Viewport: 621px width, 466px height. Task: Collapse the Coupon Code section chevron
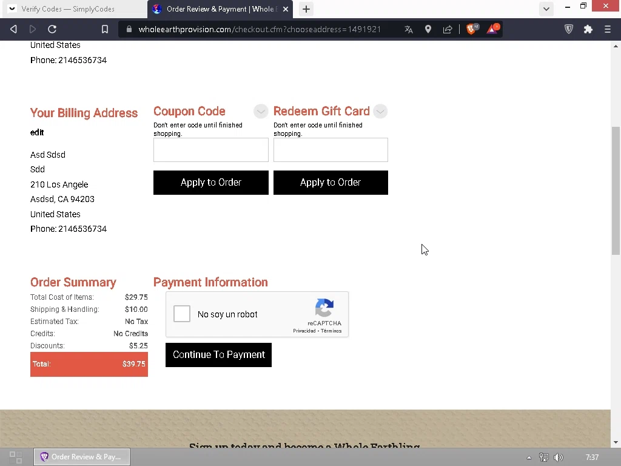tap(261, 112)
